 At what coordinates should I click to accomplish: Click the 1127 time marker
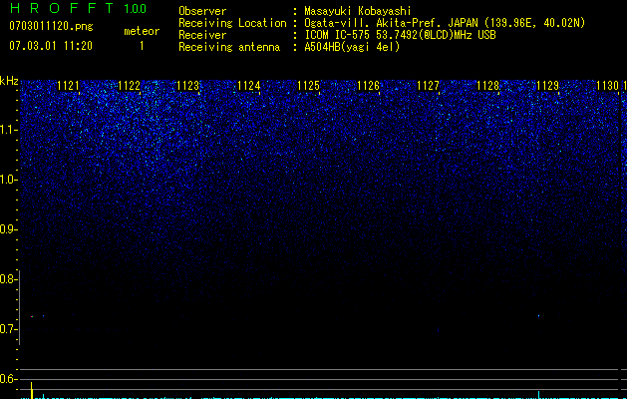pyautogui.click(x=428, y=86)
